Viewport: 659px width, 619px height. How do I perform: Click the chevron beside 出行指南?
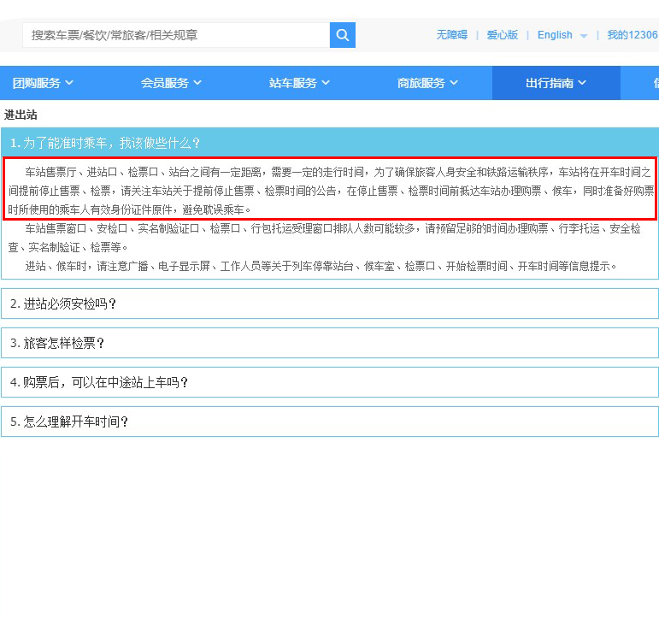pos(582,83)
